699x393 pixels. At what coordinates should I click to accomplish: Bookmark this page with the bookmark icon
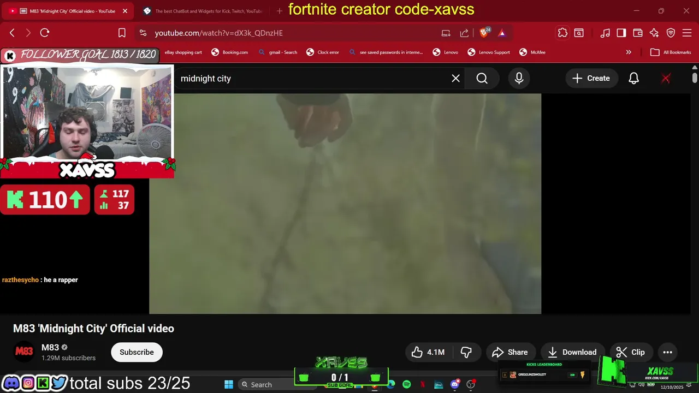(x=122, y=33)
